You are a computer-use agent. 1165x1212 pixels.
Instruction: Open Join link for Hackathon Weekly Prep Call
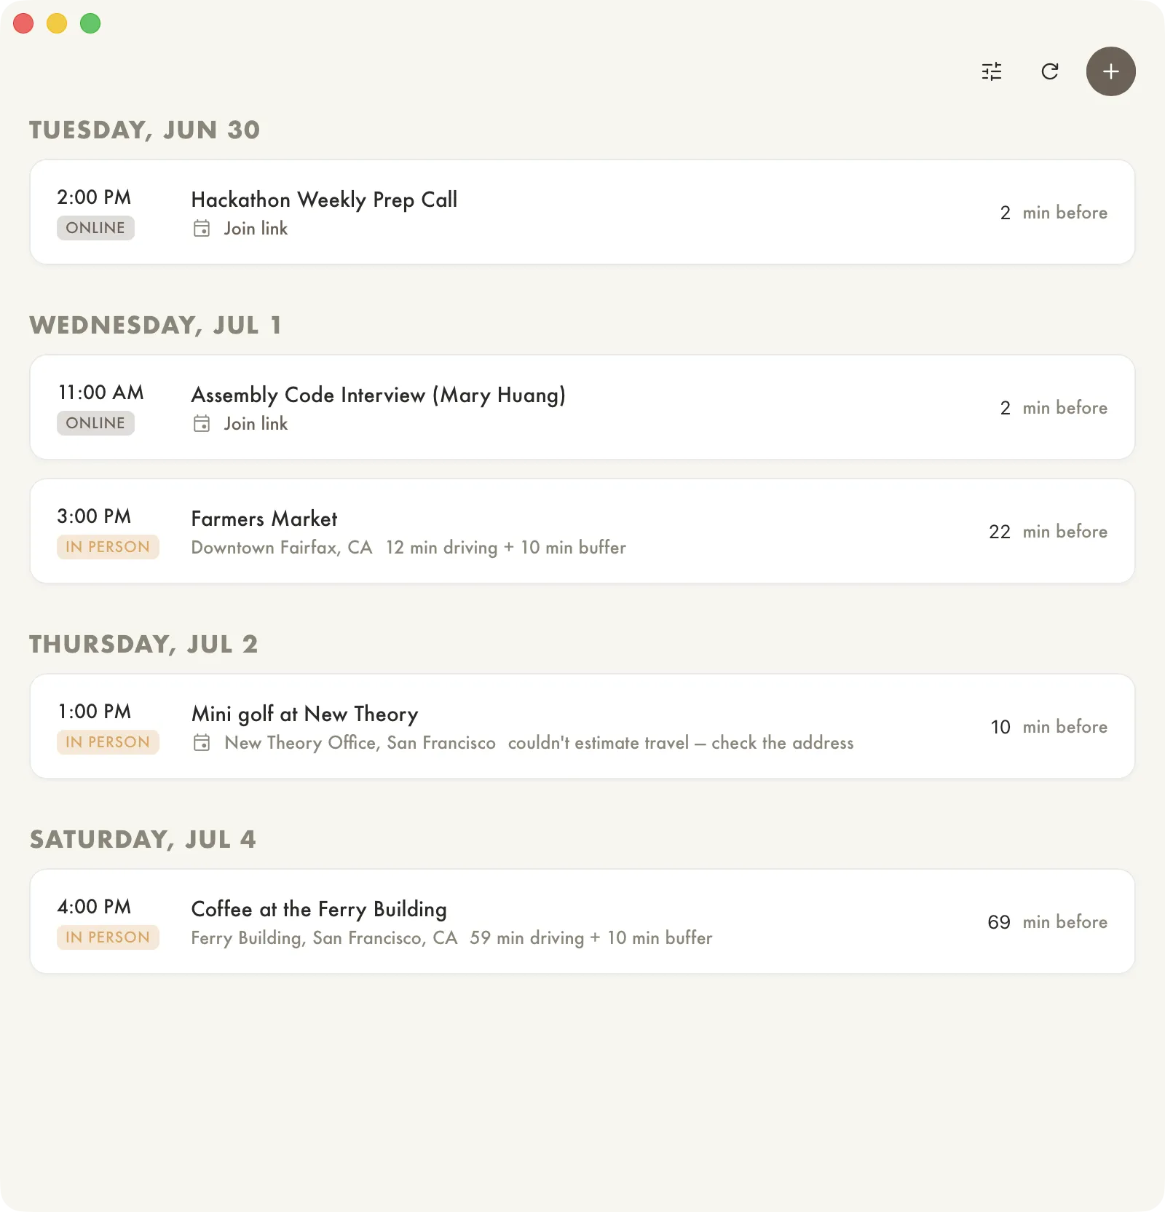256,229
